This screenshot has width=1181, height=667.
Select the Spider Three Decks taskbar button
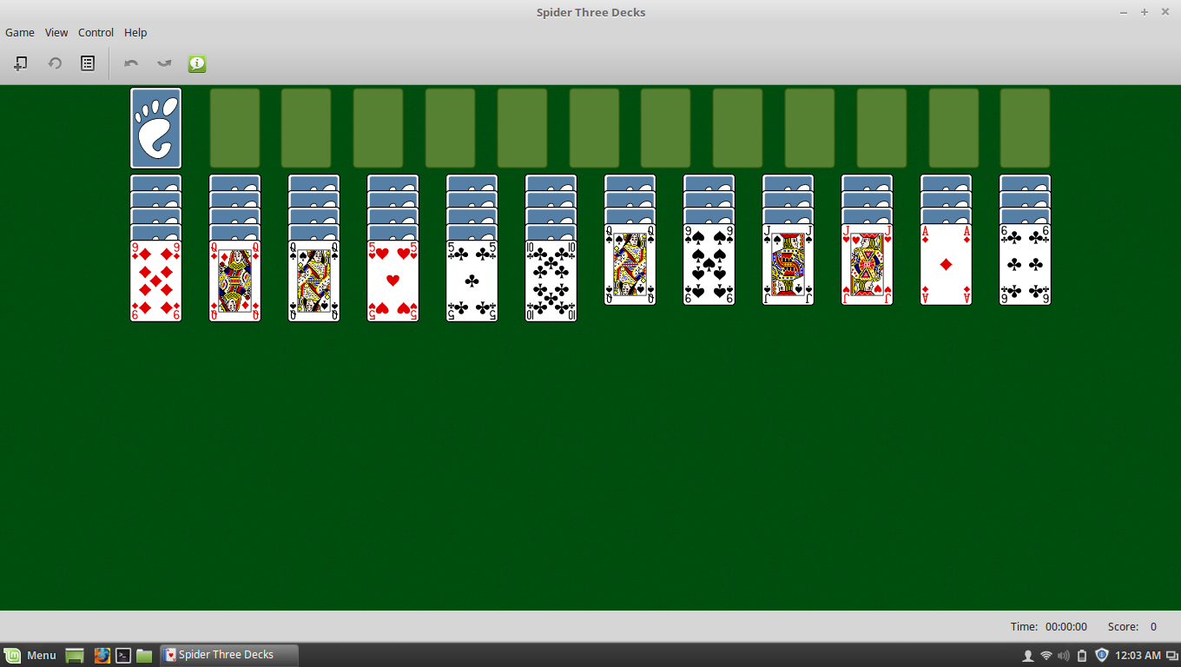pyautogui.click(x=226, y=654)
